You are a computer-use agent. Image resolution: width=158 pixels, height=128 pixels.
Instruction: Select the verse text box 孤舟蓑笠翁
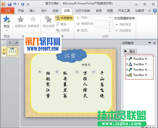(x=65, y=85)
